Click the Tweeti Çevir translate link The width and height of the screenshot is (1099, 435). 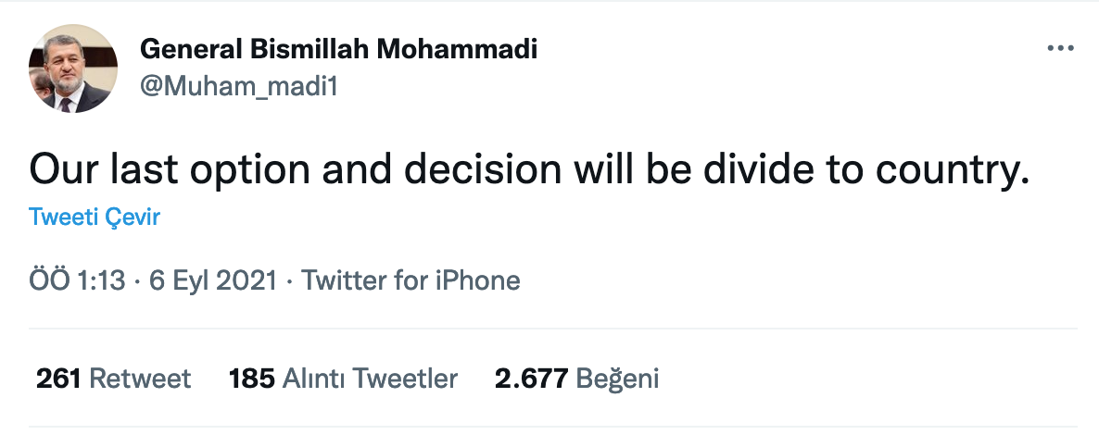coord(95,217)
